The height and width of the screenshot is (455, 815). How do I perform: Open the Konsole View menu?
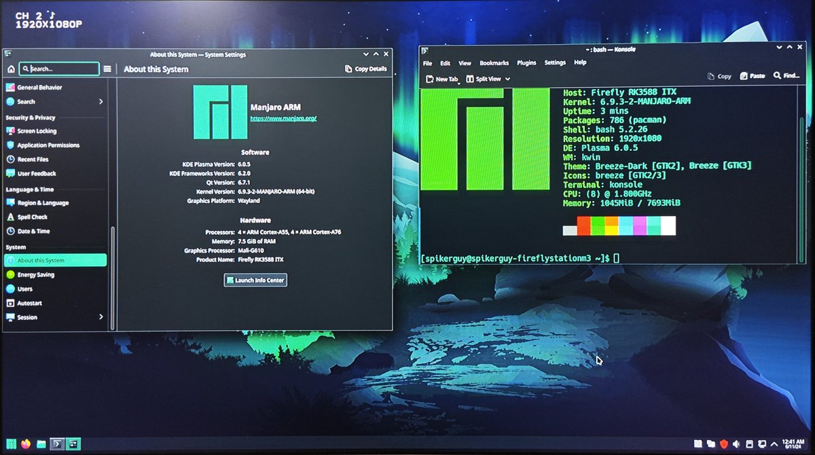(465, 63)
